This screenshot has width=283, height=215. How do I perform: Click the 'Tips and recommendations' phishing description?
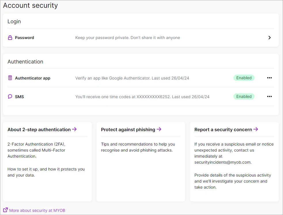click(x=138, y=147)
